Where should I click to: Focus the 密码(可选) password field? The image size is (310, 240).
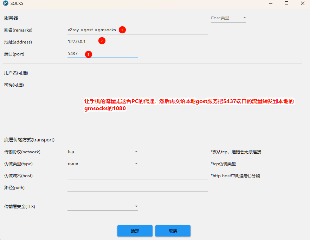(x=137, y=85)
